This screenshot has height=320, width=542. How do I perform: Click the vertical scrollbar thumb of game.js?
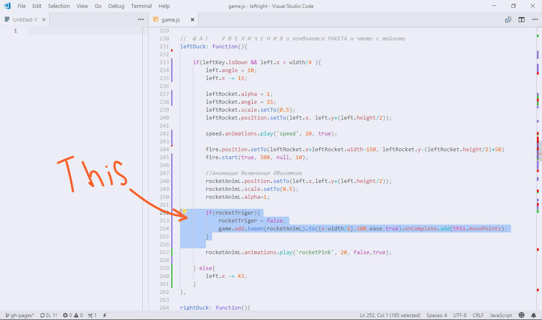tap(539, 151)
